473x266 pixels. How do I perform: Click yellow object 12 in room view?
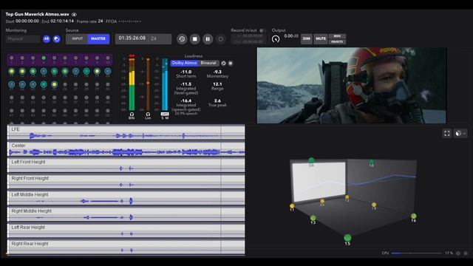click(x=347, y=197)
